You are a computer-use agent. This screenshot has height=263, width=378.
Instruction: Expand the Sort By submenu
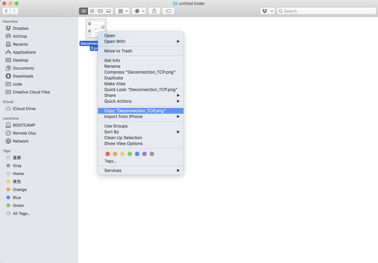pyautogui.click(x=141, y=132)
